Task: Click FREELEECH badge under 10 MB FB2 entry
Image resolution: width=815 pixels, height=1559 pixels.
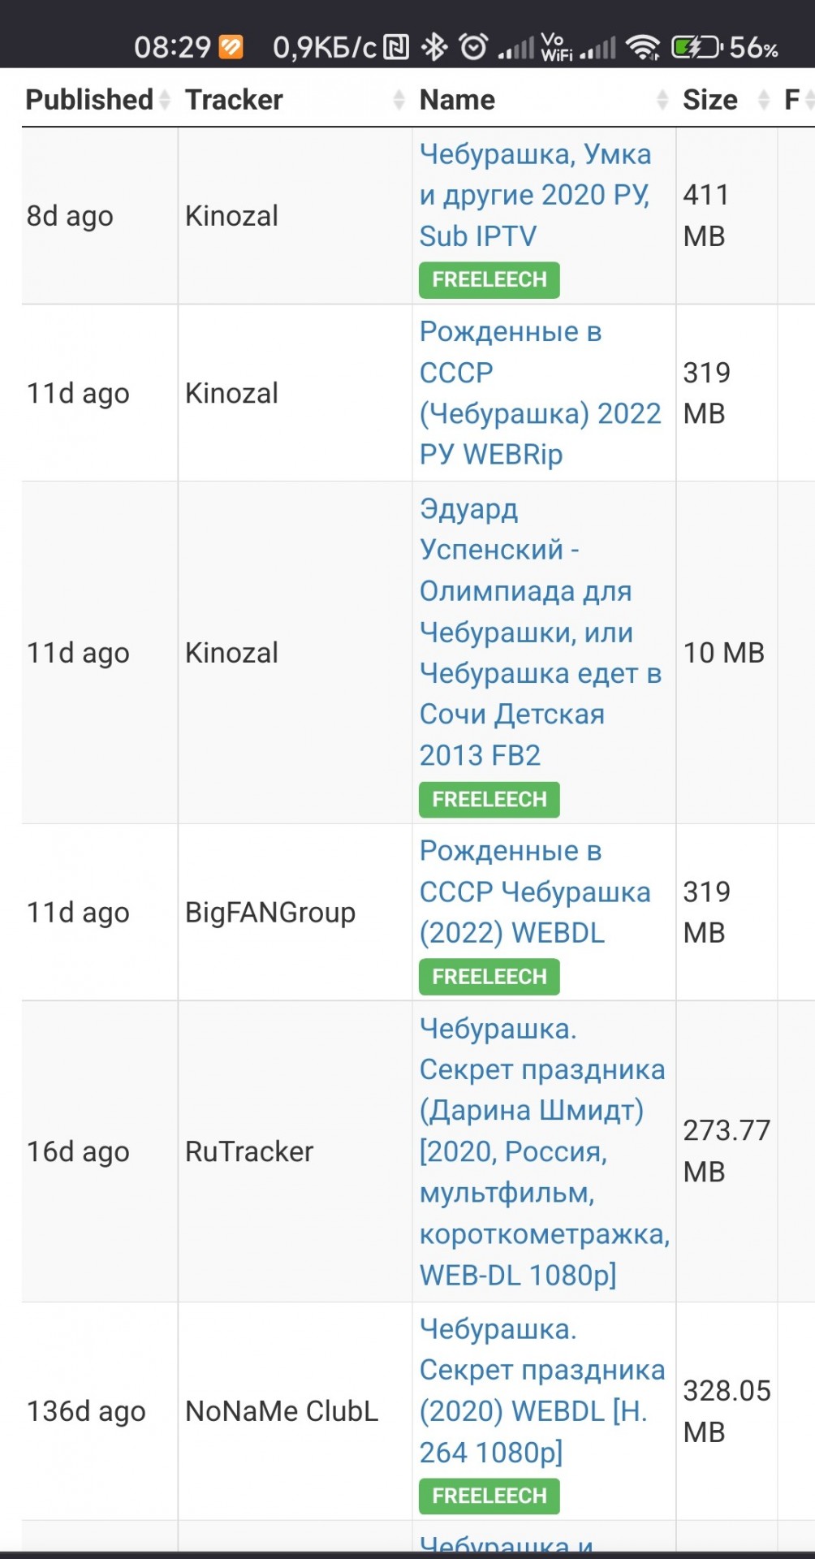Action: pos(489,799)
